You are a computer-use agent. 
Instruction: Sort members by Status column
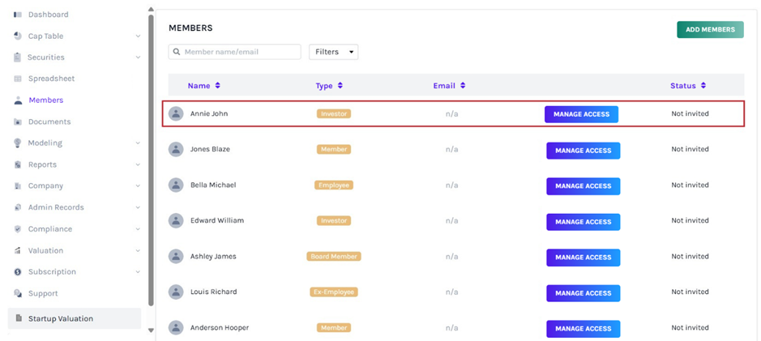(687, 86)
